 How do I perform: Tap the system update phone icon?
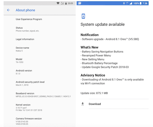83,16
